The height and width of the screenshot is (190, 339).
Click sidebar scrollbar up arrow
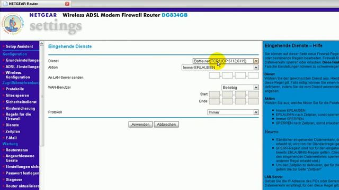click(x=42, y=44)
